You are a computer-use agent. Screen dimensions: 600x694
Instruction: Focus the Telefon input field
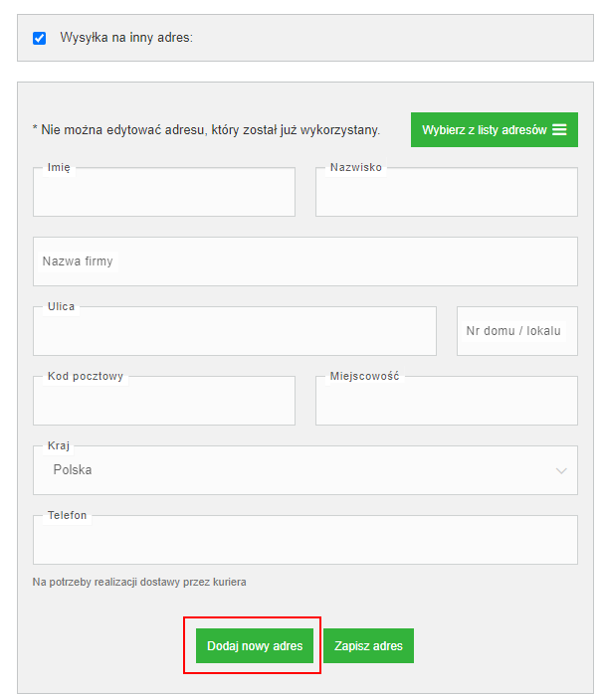point(305,540)
